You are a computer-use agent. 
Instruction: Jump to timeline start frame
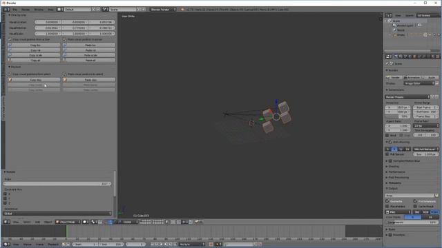[x=152, y=244]
